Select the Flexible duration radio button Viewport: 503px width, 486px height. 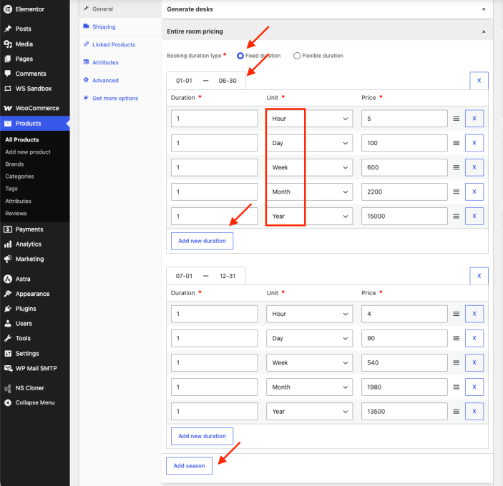tap(297, 56)
